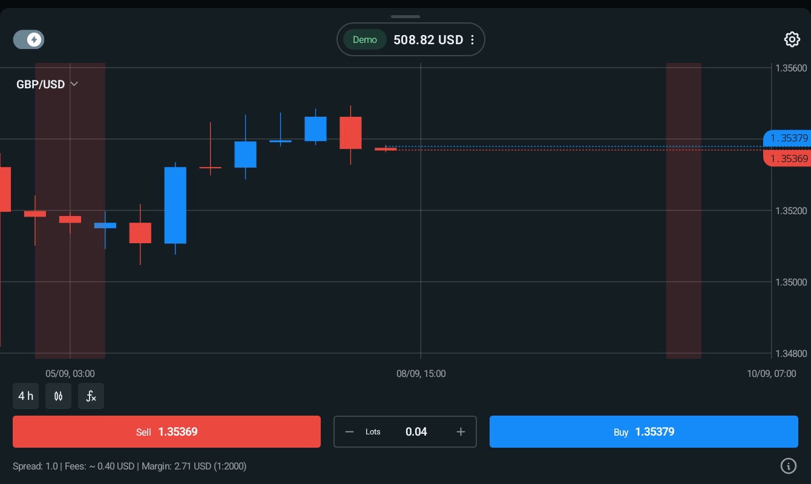The image size is (811, 484).
Task: Open the fx indicators menu
Action: tap(91, 396)
